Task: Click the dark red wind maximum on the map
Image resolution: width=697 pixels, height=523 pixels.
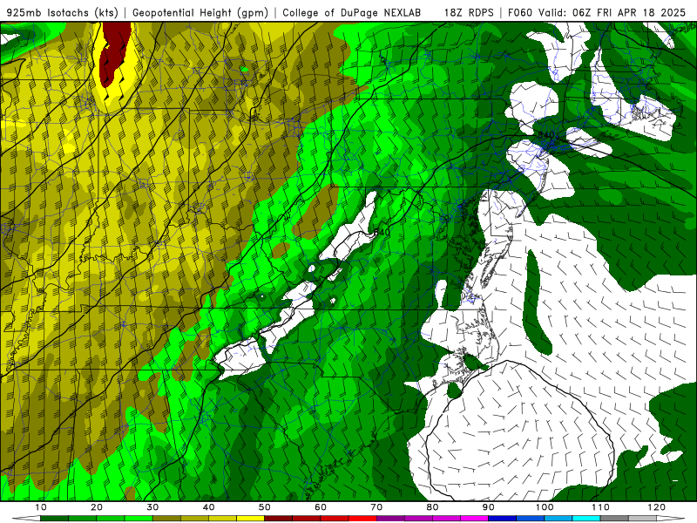Action: 114,53
